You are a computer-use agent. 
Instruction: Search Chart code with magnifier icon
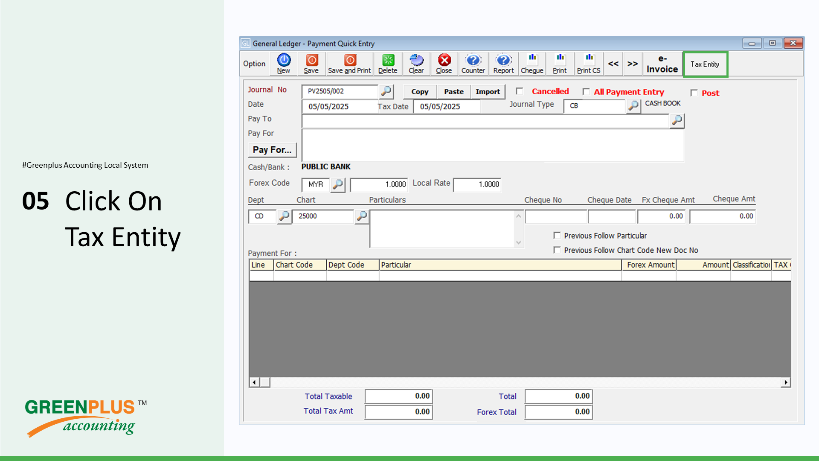click(x=362, y=216)
